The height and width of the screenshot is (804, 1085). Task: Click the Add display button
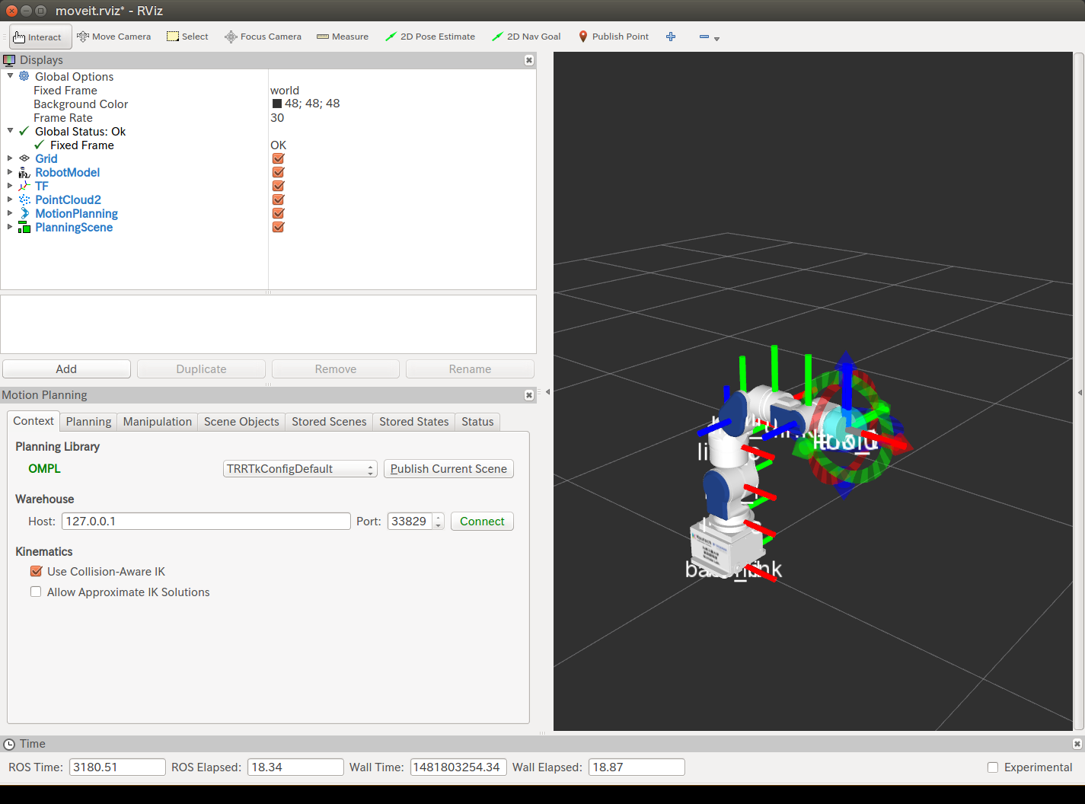(x=66, y=369)
